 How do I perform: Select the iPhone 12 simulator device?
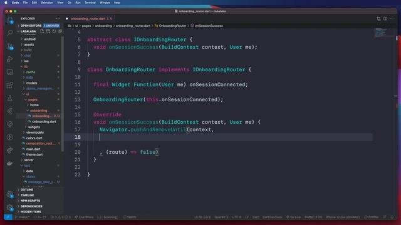(343, 217)
